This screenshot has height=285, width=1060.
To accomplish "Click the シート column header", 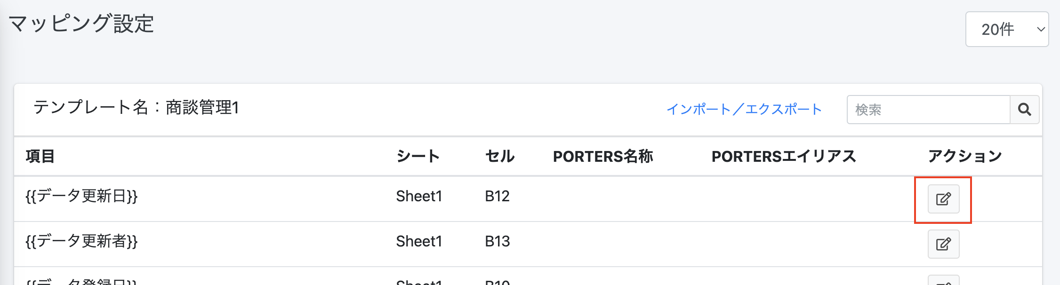I will 418,156.
